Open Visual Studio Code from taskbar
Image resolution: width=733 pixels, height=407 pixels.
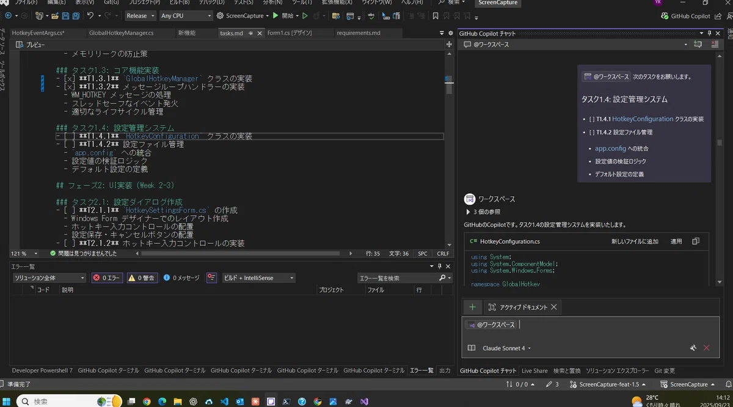click(224, 402)
